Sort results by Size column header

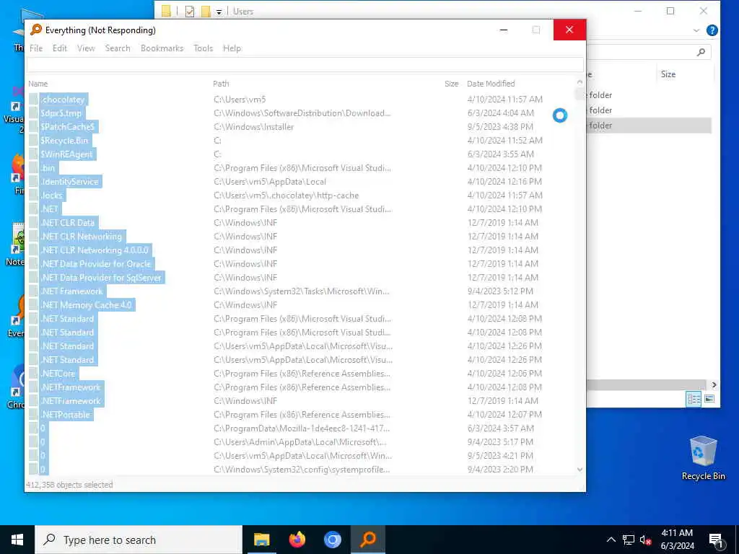451,84
